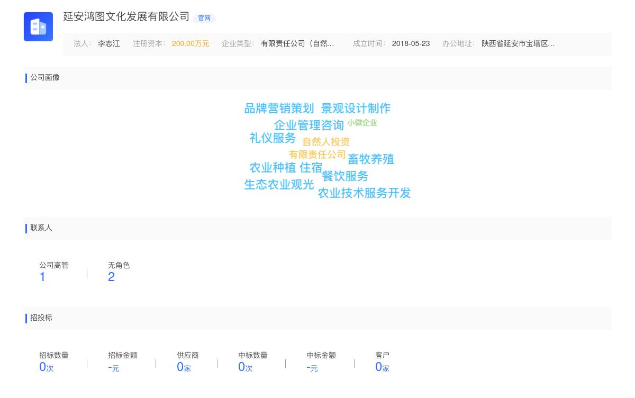Click registered capital 200.00万元
Screen dimensions: 635x398
(190, 44)
